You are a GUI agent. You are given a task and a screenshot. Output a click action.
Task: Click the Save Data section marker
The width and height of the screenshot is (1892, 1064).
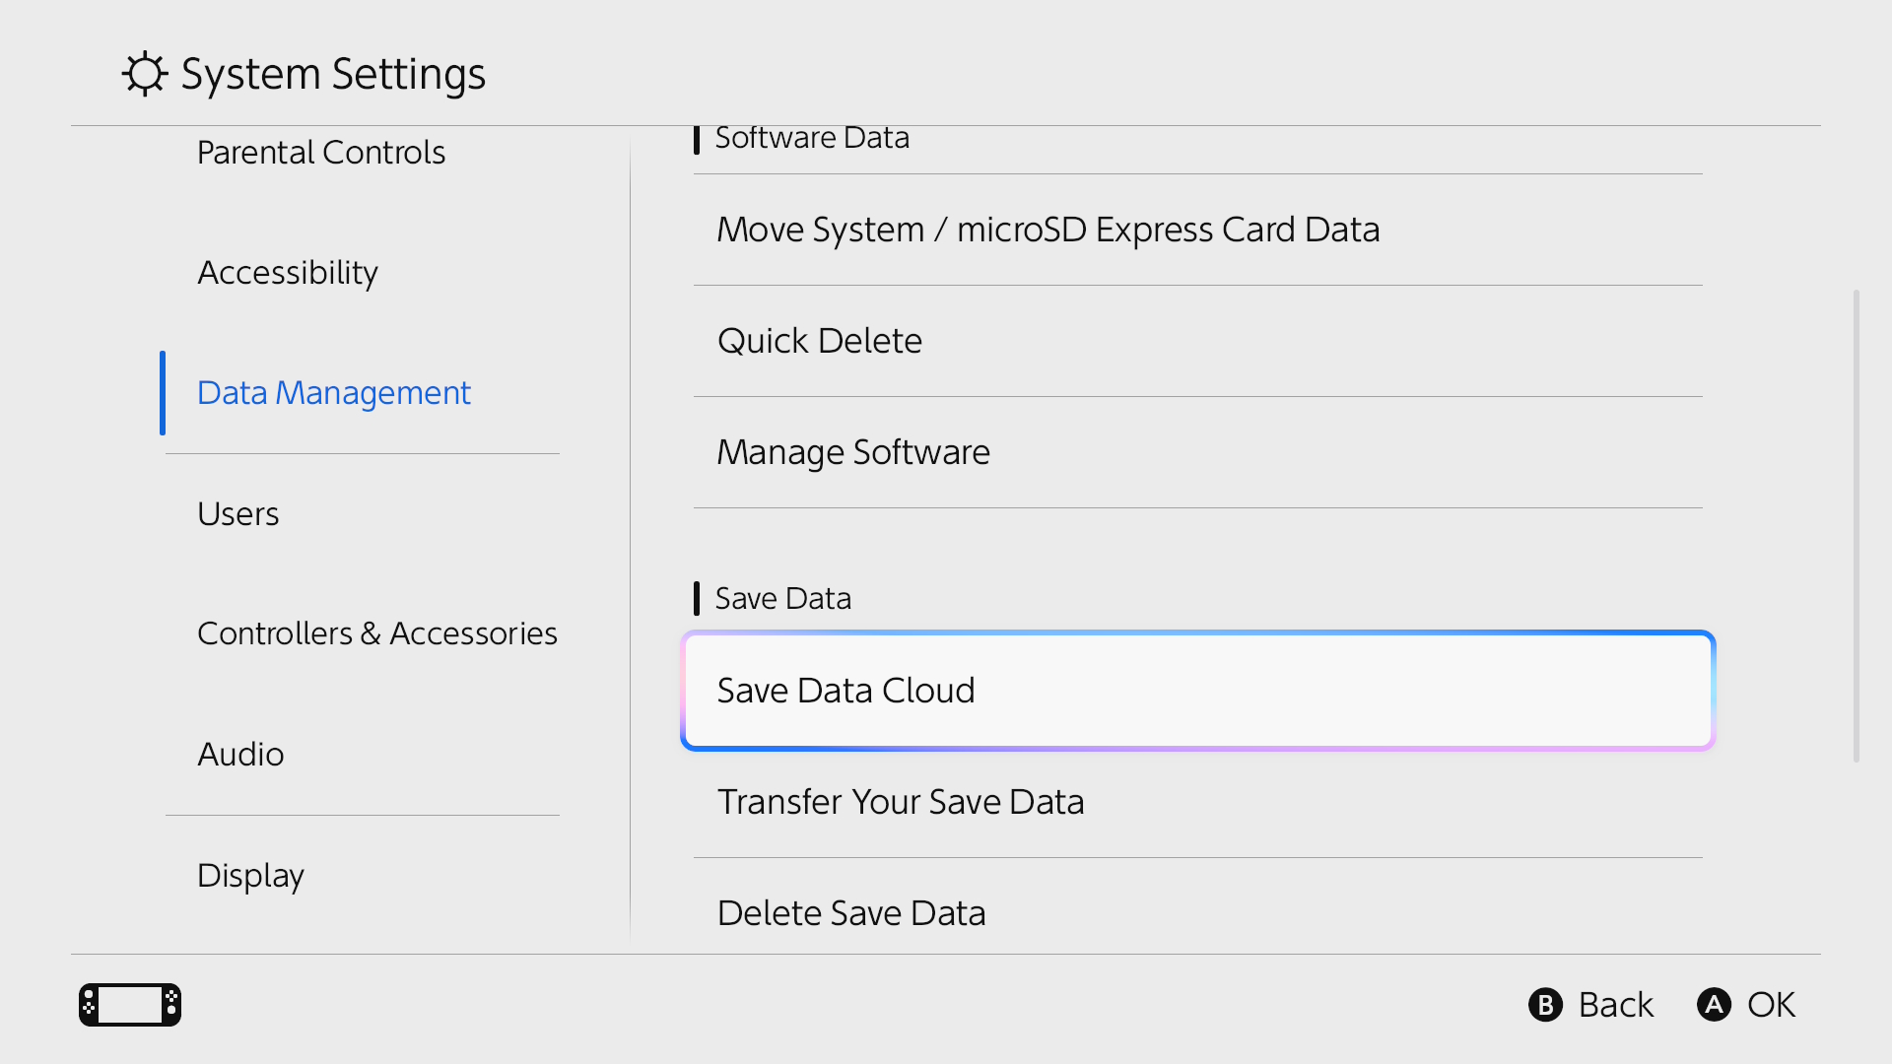[x=699, y=597]
